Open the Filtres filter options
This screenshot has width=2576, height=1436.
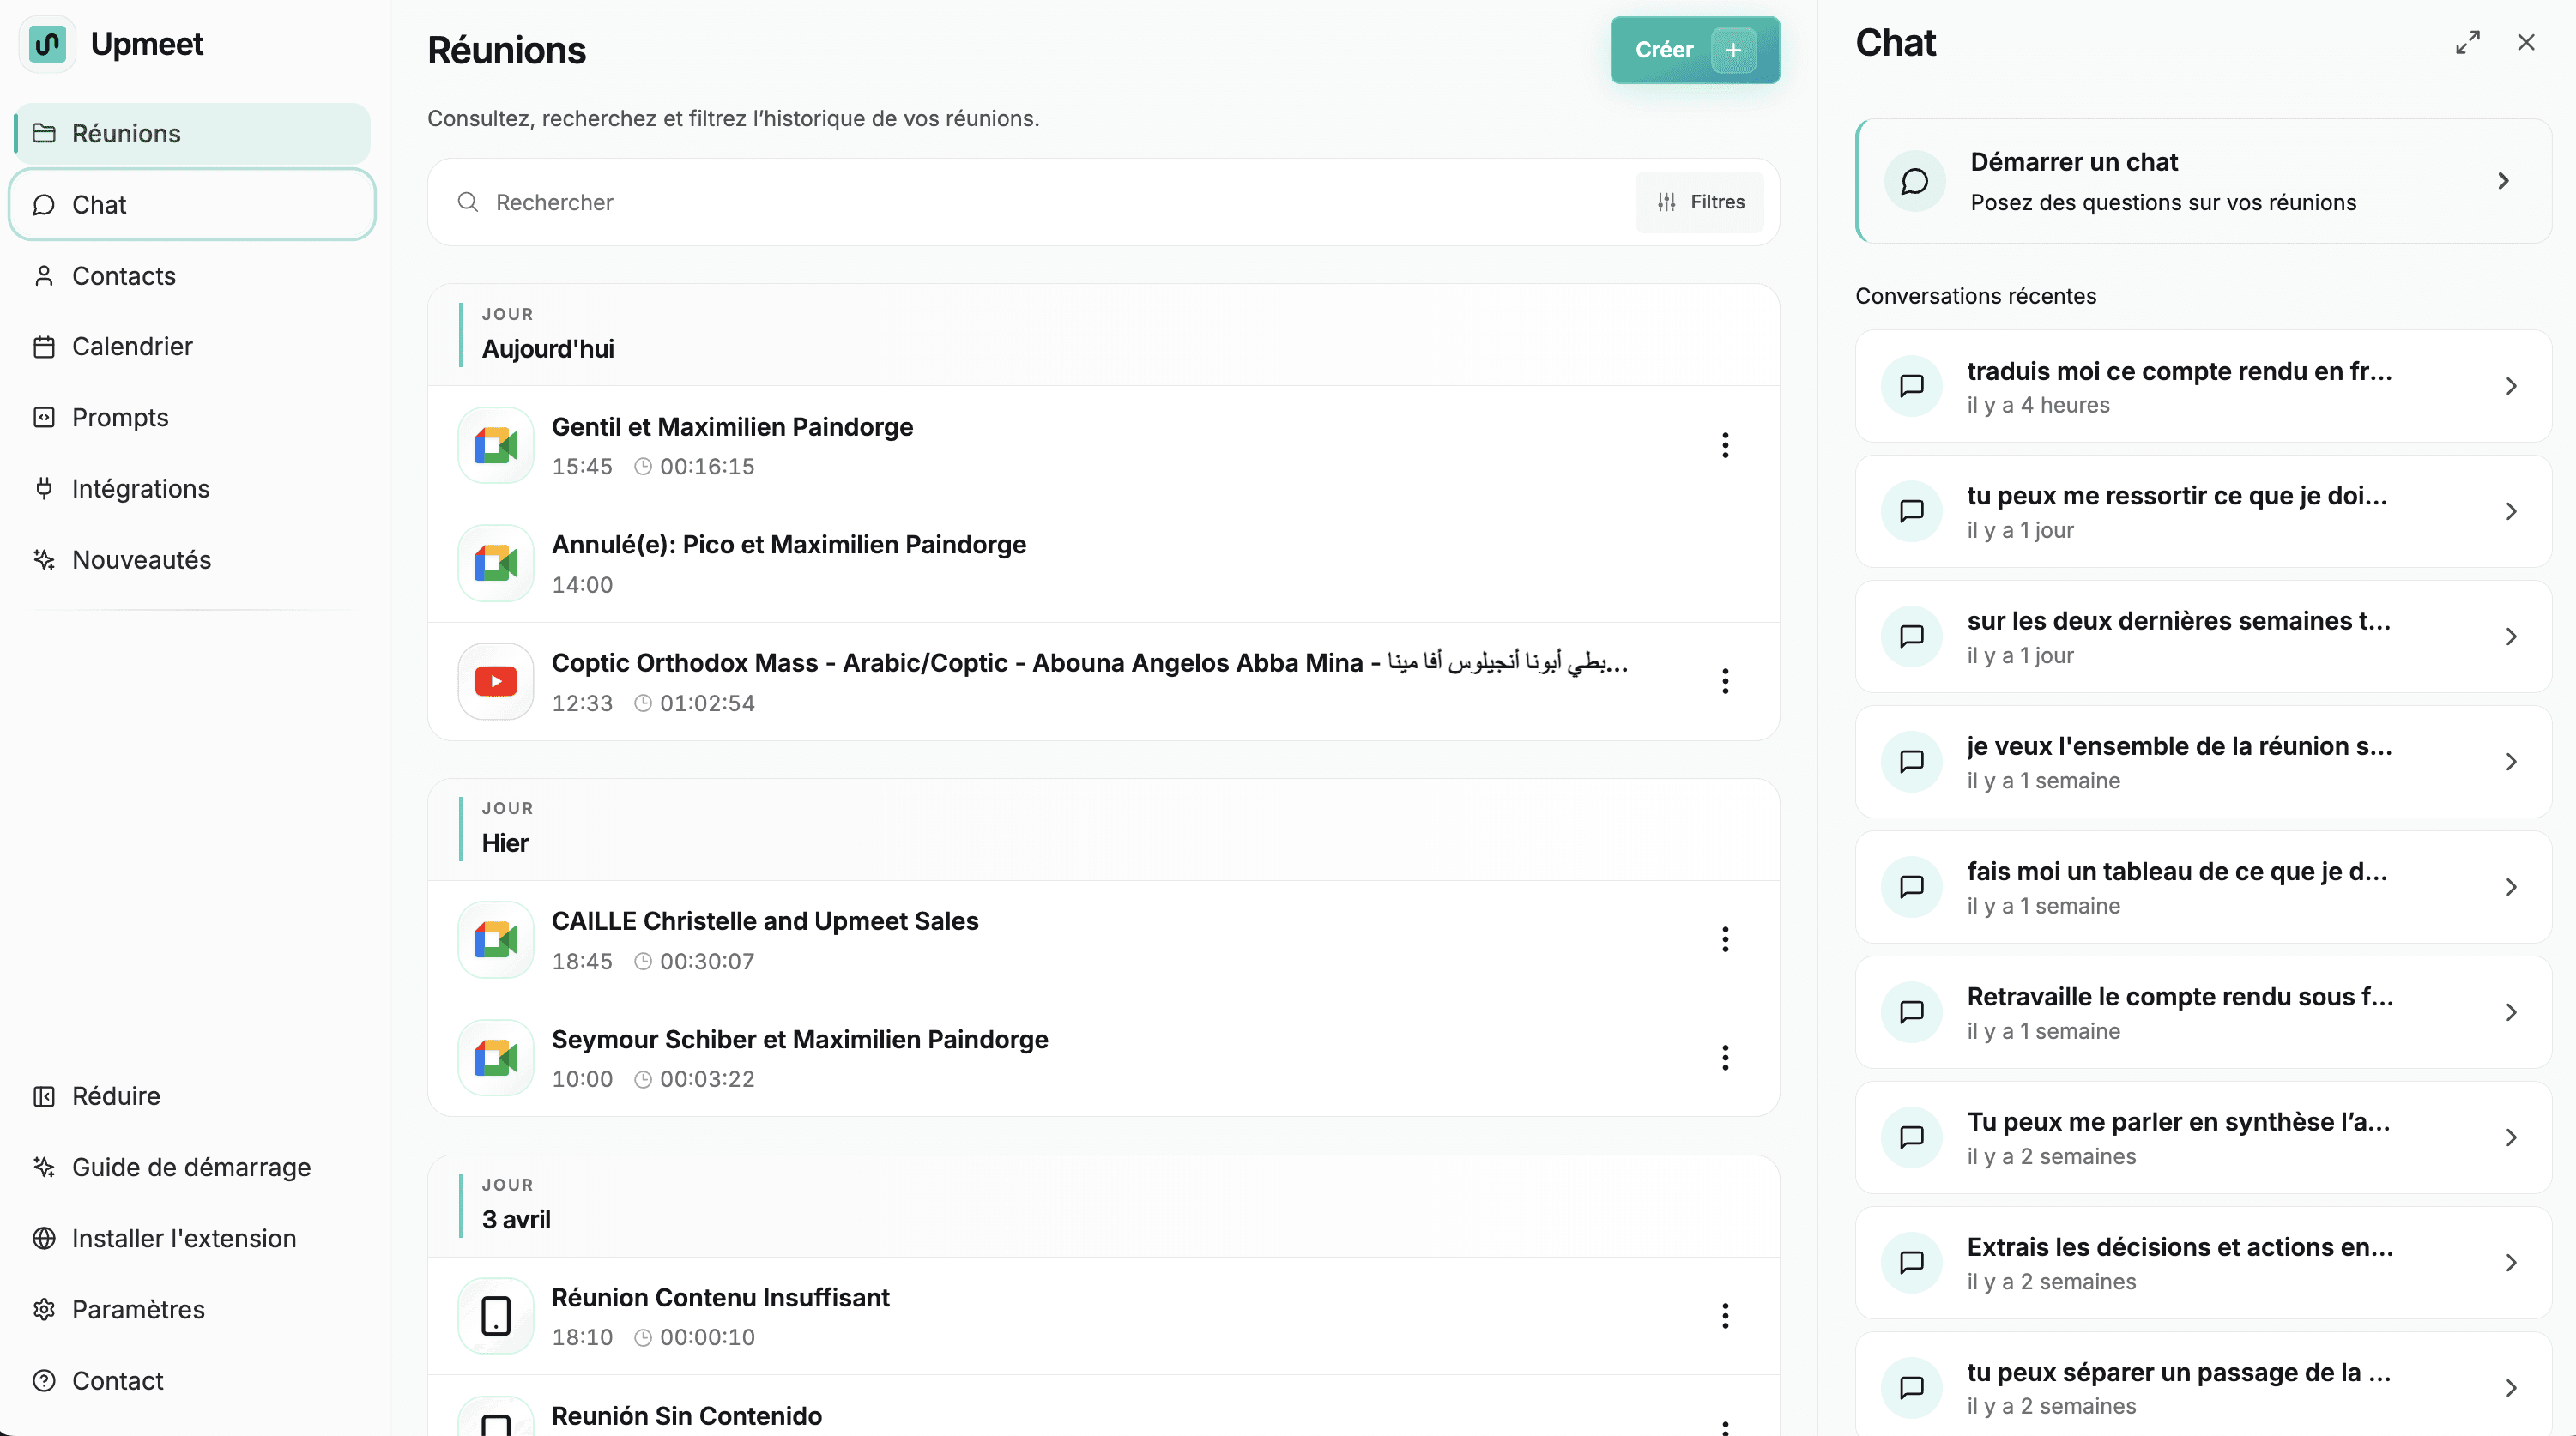coord(1700,202)
